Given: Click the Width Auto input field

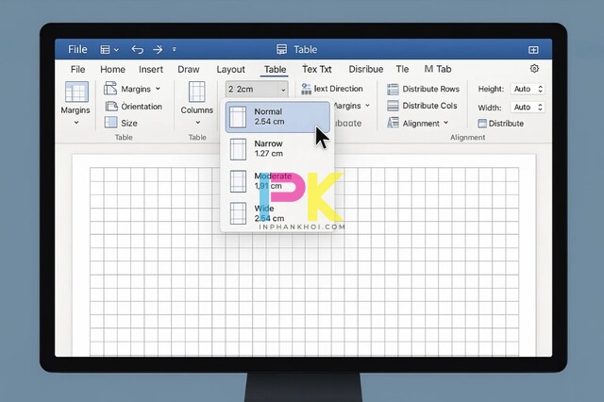Looking at the screenshot, I should (522, 106).
